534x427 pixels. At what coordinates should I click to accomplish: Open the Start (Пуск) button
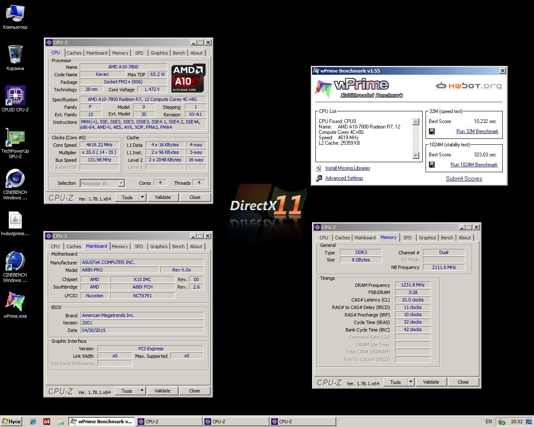pos(11,422)
